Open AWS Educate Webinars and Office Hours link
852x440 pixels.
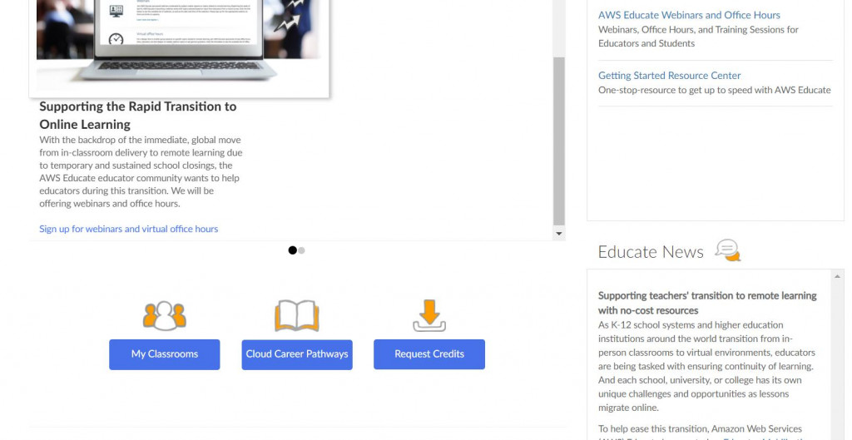click(x=689, y=15)
